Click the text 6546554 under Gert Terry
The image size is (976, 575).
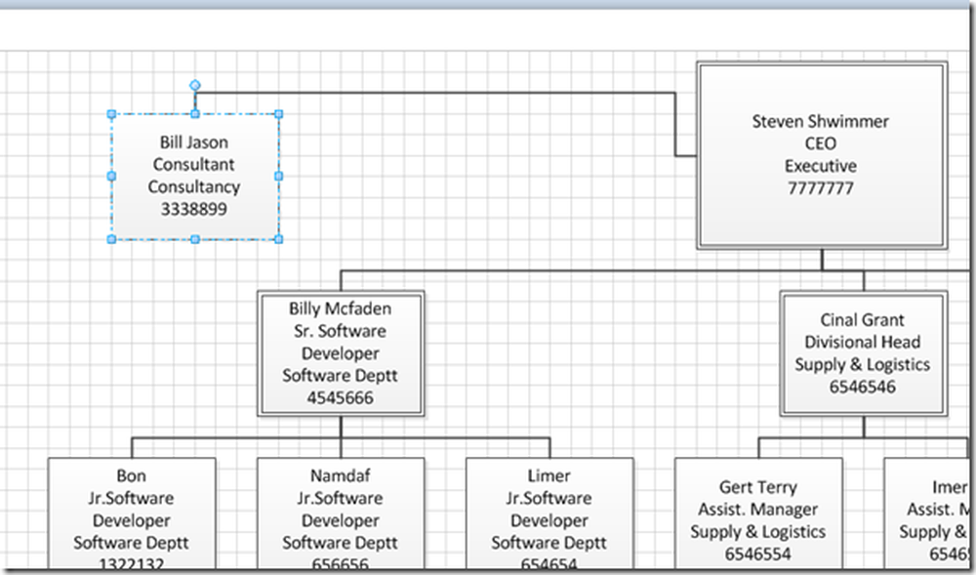[758, 554]
